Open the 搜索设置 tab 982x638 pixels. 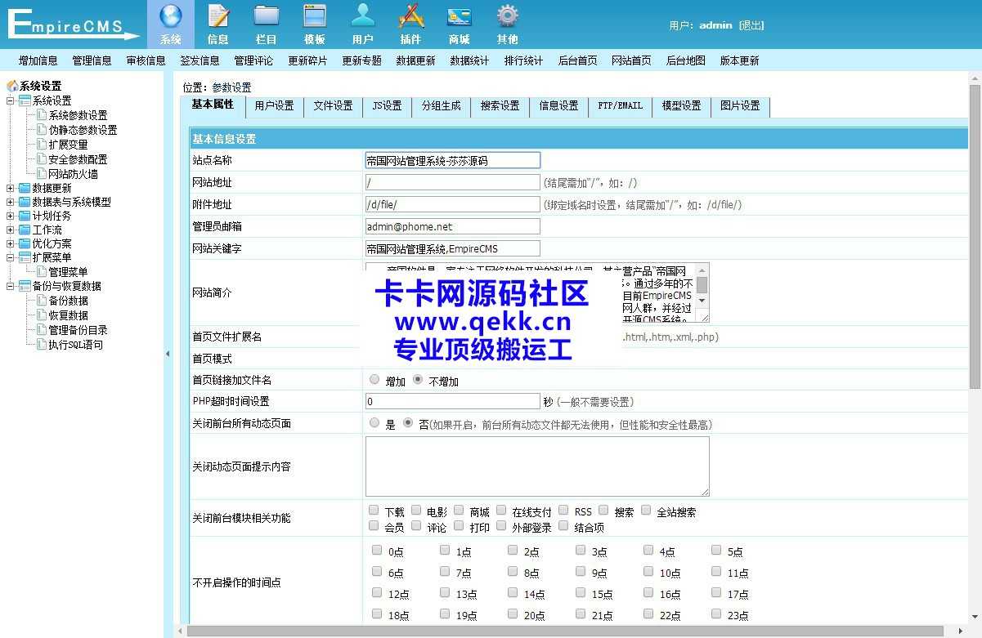500,106
